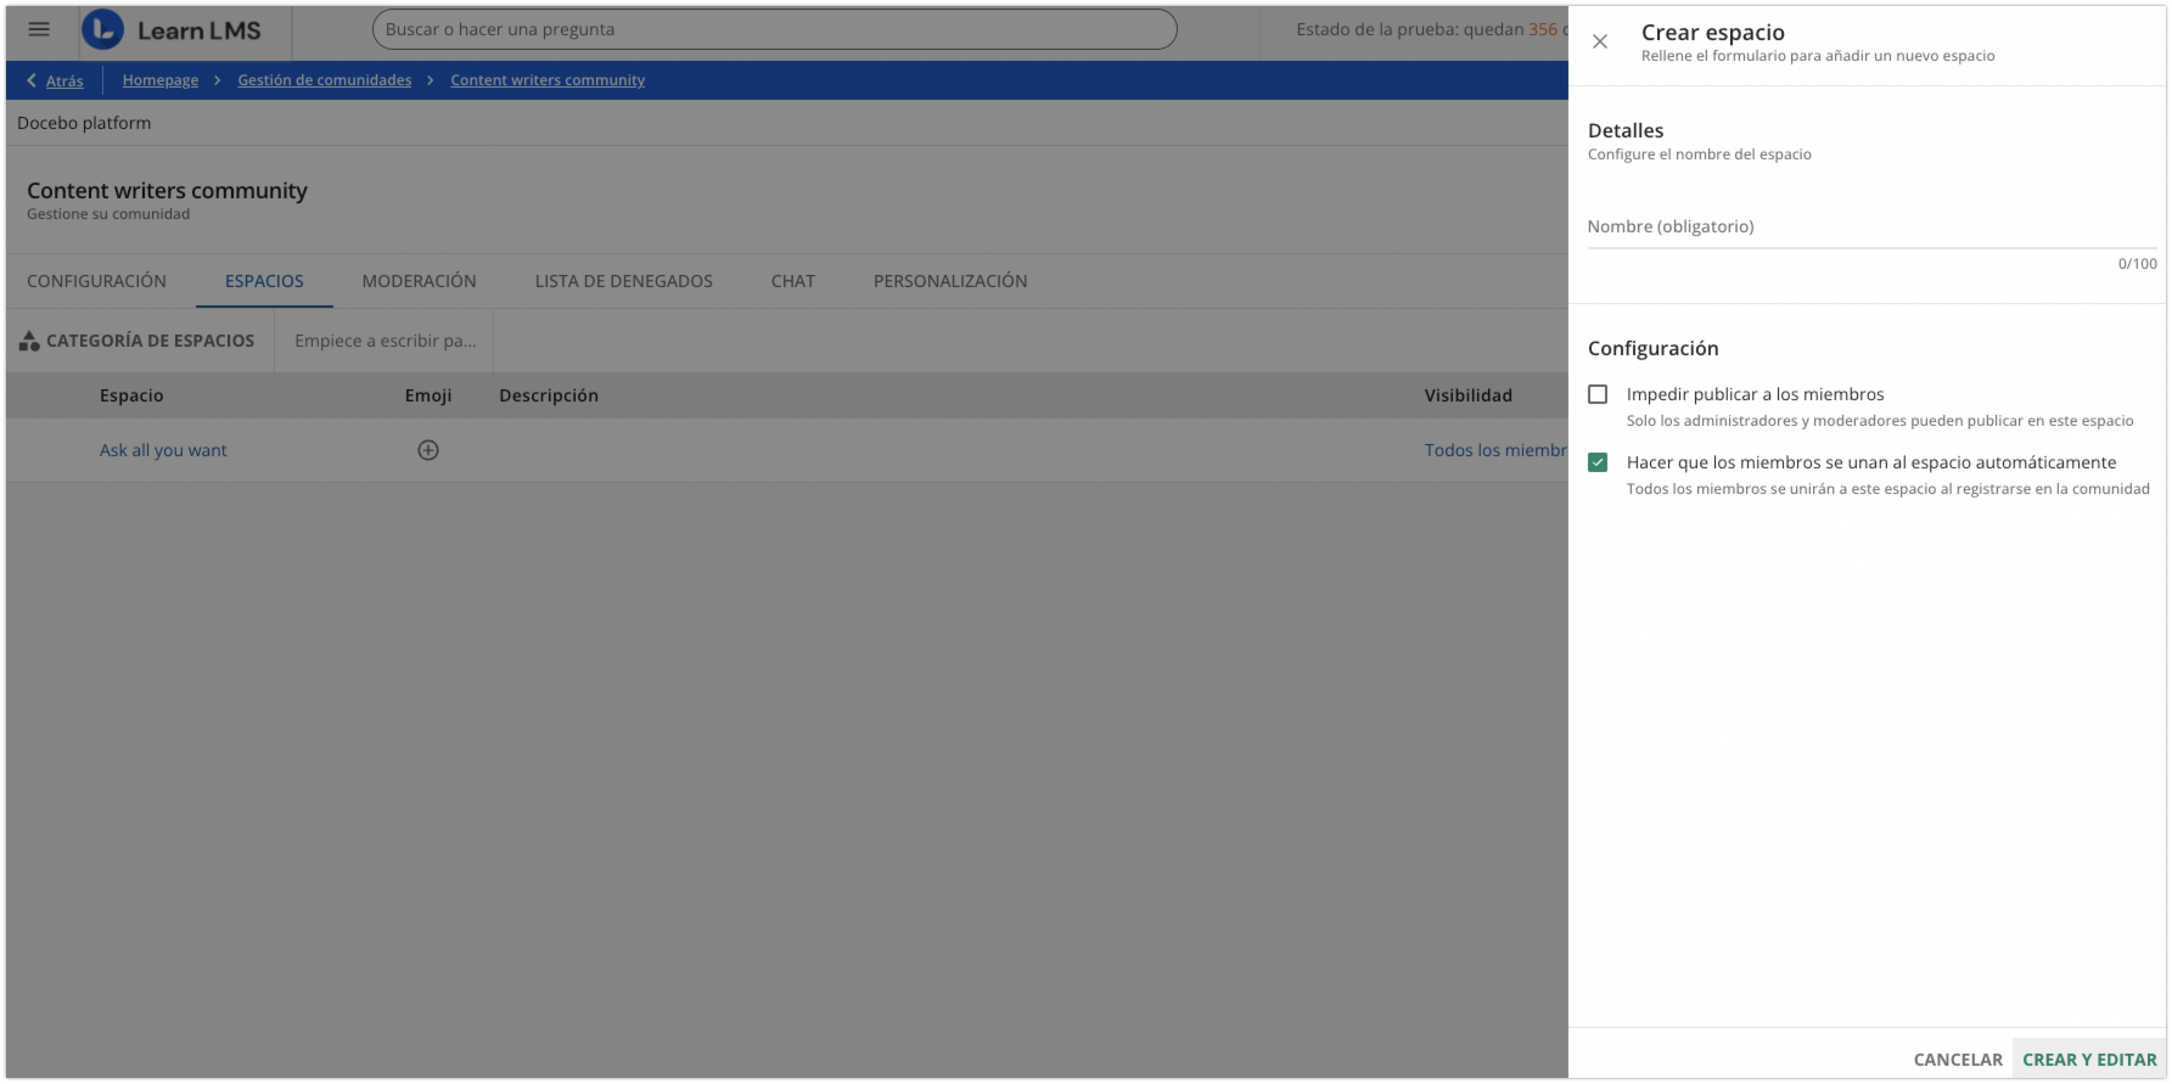Open the hamburger main menu
This screenshot has height=1084, width=2172.
[39, 29]
